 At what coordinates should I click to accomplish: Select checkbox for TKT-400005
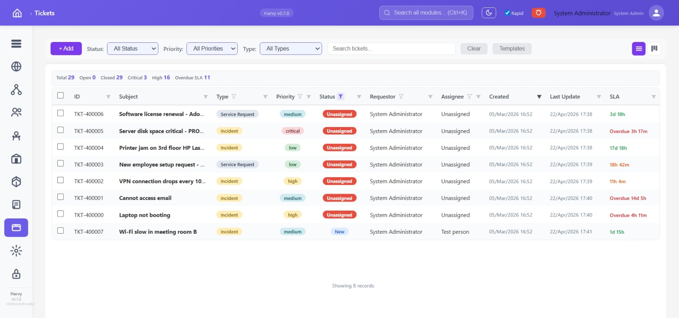pos(60,130)
